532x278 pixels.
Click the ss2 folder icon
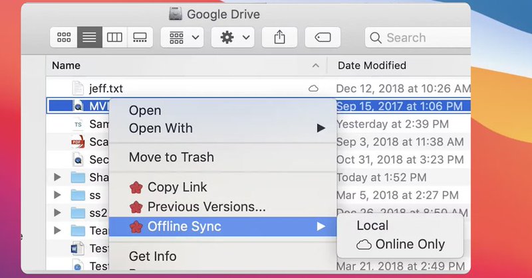(x=78, y=213)
